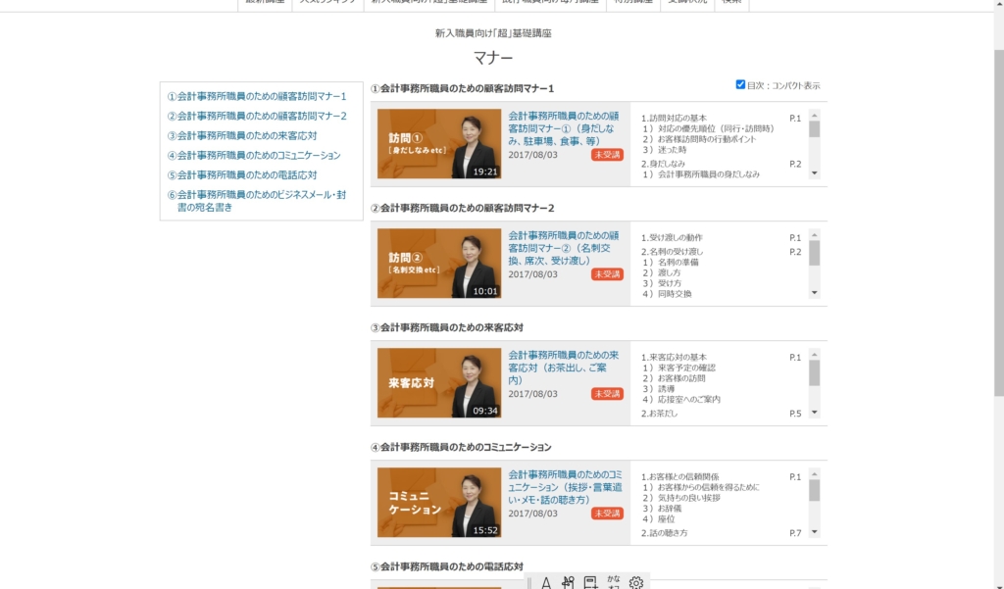This screenshot has height=589, width=1004.
Task: Click down arrow in 来客応対 contents list
Action: point(815,413)
